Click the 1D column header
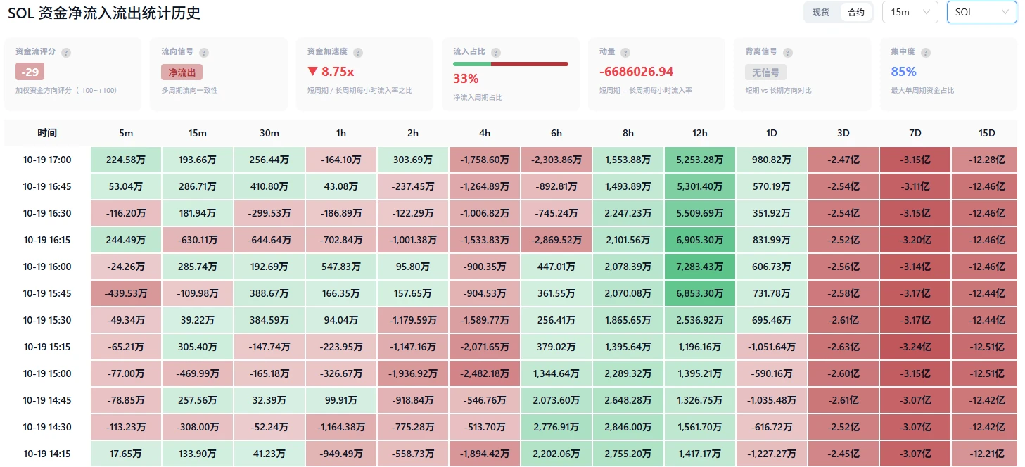Screen dimensions: 1025x467 772,133
